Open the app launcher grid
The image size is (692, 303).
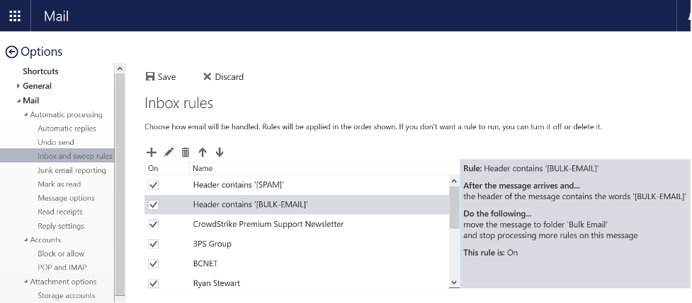coord(15,16)
